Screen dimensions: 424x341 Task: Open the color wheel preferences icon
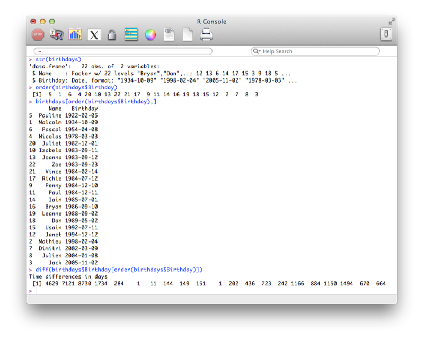click(151, 35)
